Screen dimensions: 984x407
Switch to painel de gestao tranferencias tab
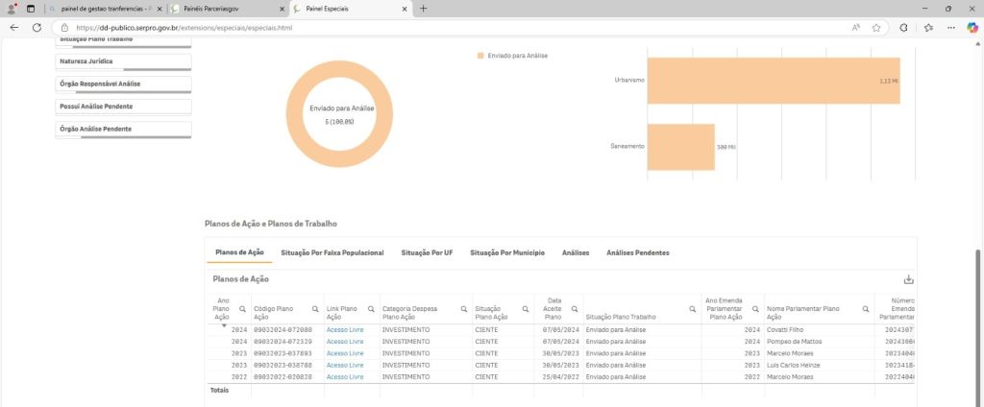[106, 10]
